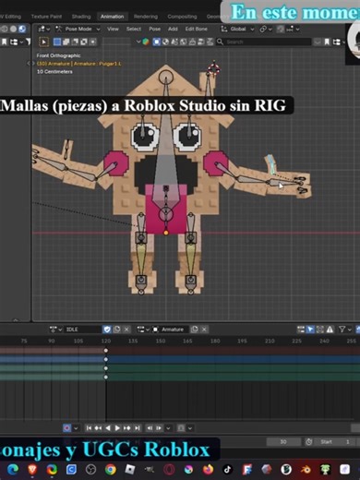Open Google Chrome from the taskbar

111,470
